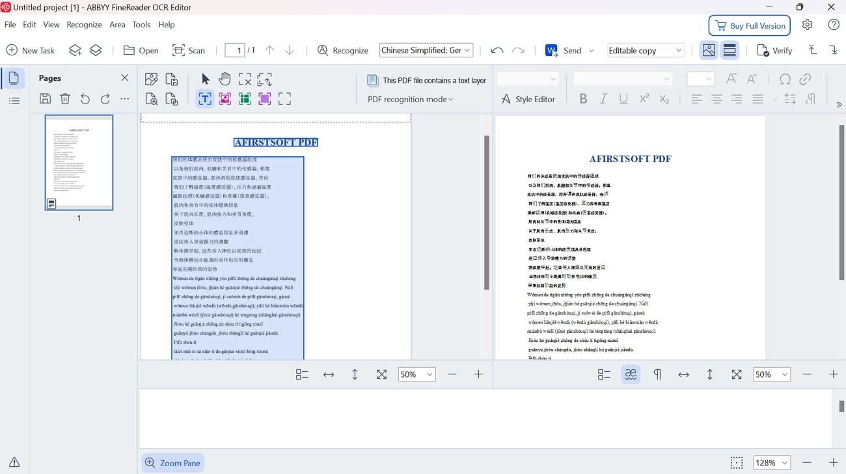Undo the last action

[497, 50]
